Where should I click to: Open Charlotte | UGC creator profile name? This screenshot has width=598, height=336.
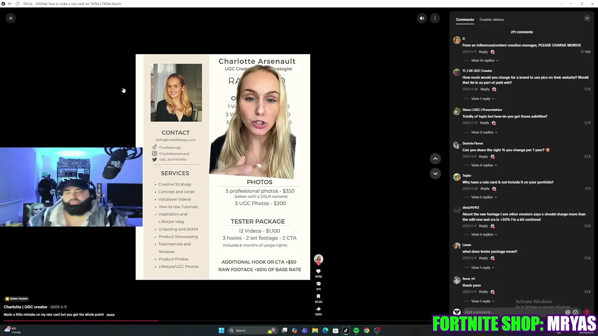26,307
